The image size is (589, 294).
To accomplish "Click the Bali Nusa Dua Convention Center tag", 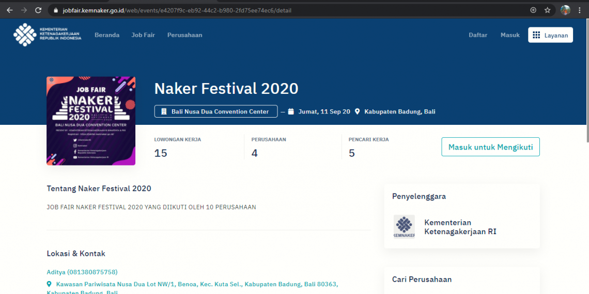I will click(x=216, y=111).
